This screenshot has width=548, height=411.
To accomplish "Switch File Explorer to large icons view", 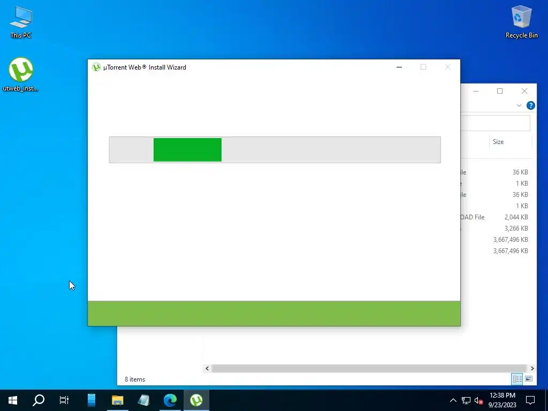I will pos(529,379).
